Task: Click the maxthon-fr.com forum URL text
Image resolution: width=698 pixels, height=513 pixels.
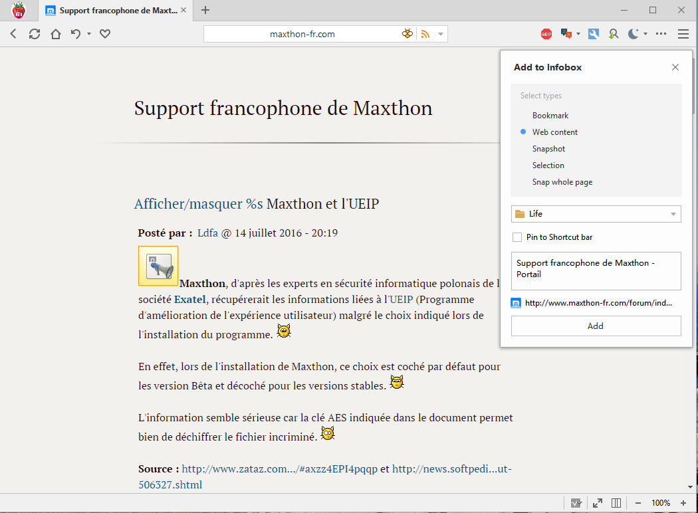Action: 598,303
